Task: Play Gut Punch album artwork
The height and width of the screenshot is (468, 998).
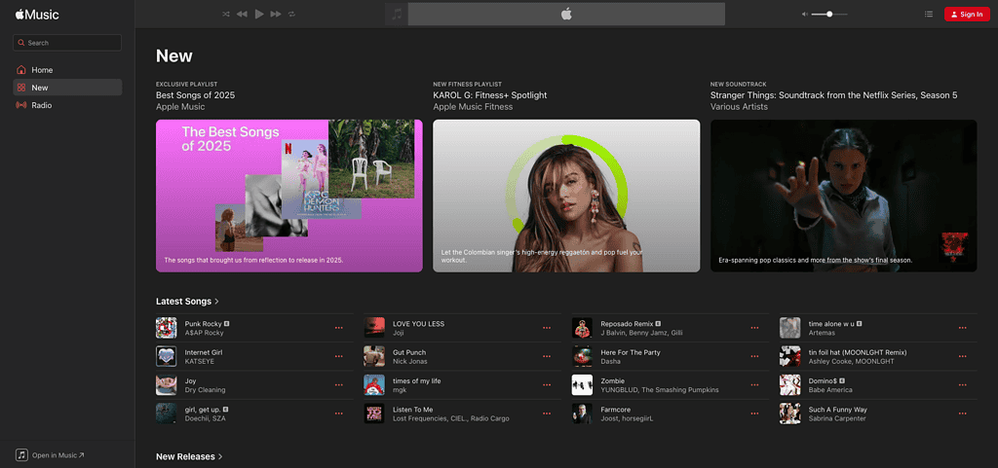Action: (374, 356)
